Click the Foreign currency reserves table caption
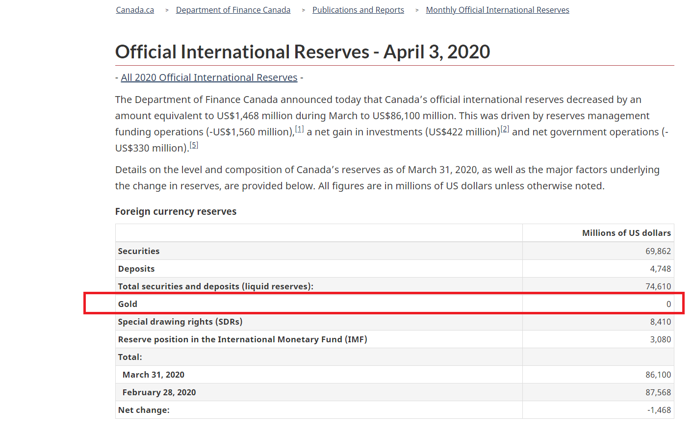 point(176,211)
